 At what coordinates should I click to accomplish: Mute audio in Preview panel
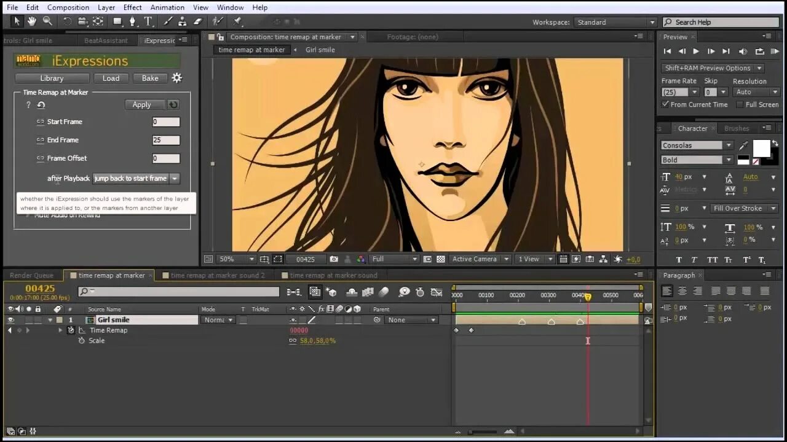[x=743, y=52]
